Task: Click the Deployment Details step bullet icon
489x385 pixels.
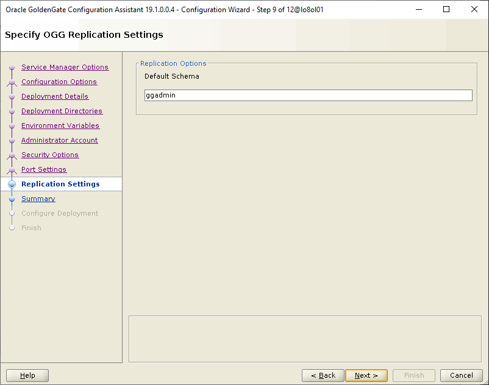Action: (12, 97)
